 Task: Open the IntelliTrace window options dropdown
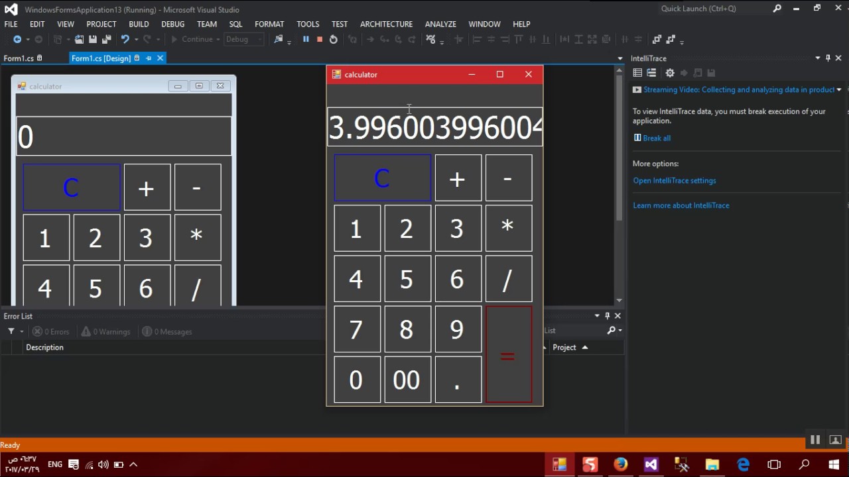[x=818, y=58]
